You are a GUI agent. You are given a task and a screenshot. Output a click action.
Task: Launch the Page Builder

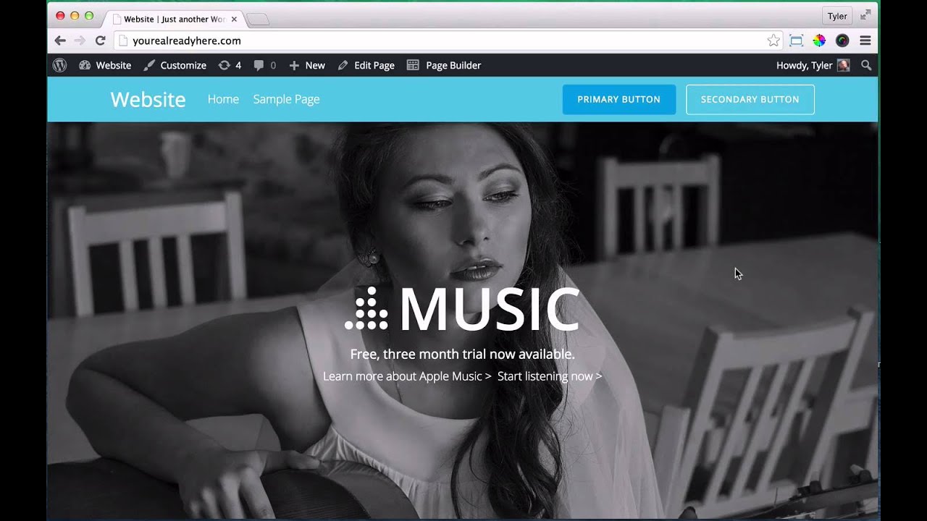pyautogui.click(x=444, y=65)
